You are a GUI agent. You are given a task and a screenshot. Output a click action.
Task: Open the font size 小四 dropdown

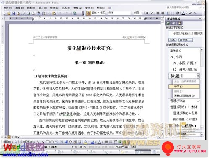pyautogui.click(x=142, y=13)
